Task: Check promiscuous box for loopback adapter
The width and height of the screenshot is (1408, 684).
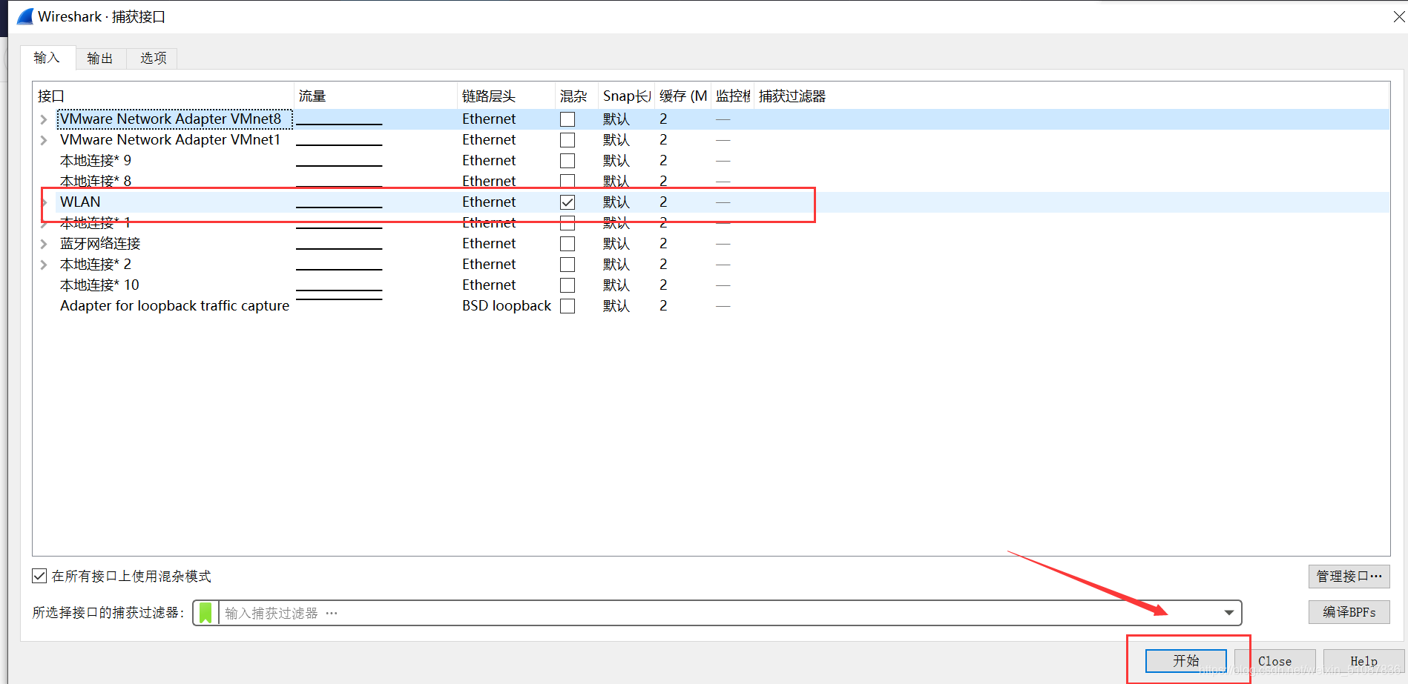Action: (x=568, y=306)
